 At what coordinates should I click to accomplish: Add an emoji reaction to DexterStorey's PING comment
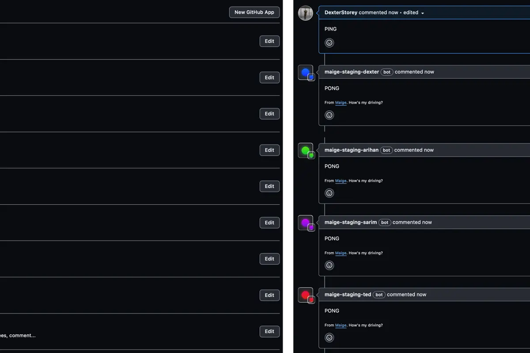coord(329,42)
